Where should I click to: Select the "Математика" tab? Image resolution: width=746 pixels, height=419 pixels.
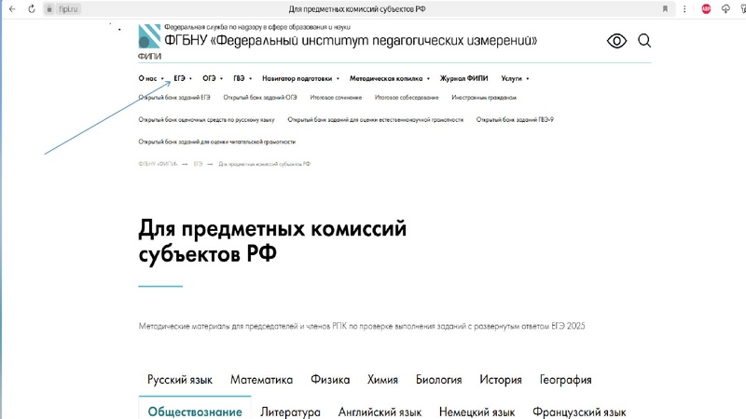262,380
